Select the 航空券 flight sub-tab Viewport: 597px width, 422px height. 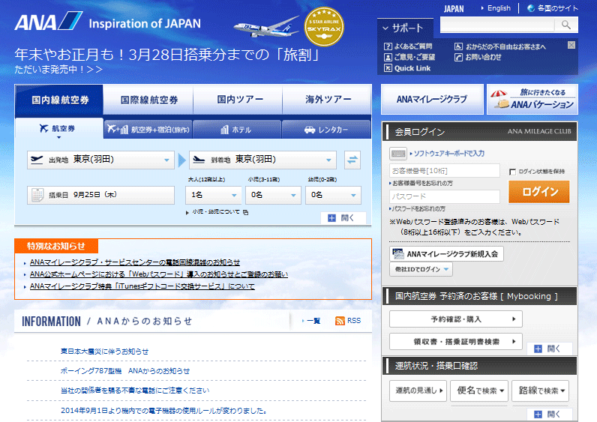tap(59, 129)
